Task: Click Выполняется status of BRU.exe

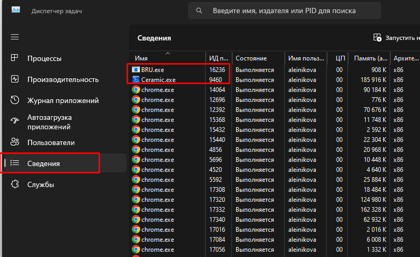Action: 255,70
